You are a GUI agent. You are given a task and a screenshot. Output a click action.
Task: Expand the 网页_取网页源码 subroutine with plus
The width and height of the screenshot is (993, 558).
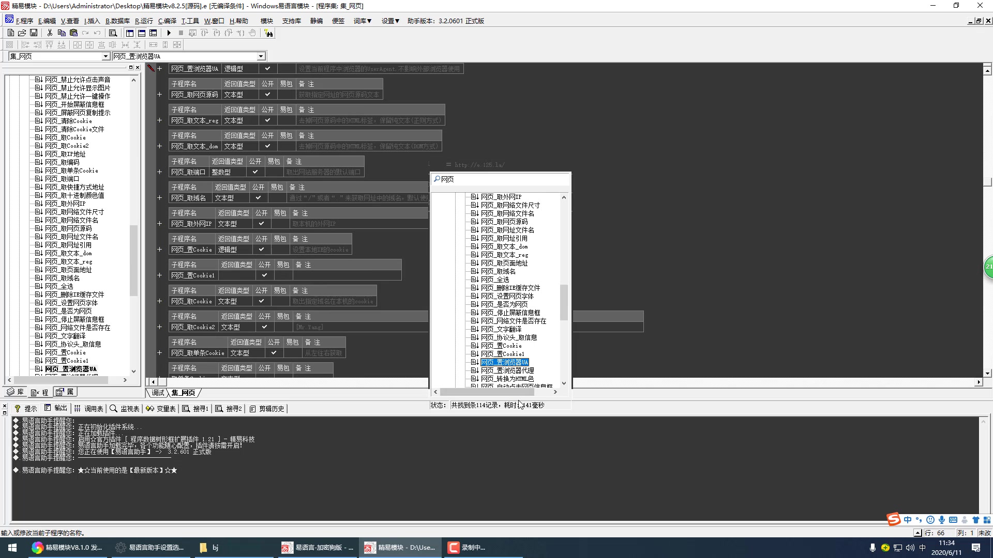pos(160,95)
